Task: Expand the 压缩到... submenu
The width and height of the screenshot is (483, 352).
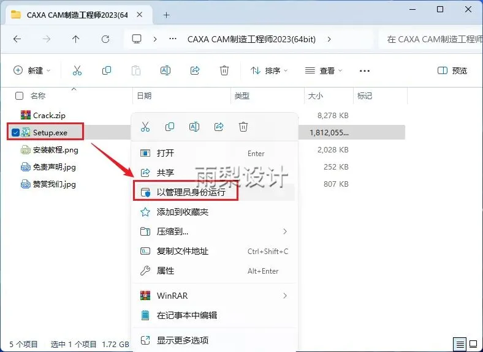Action: click(285, 231)
